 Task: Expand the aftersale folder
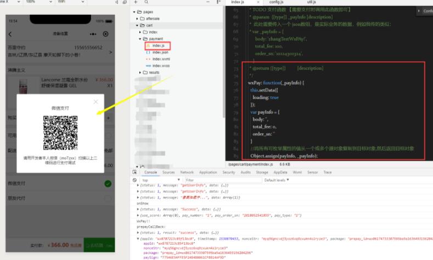(x=137, y=19)
